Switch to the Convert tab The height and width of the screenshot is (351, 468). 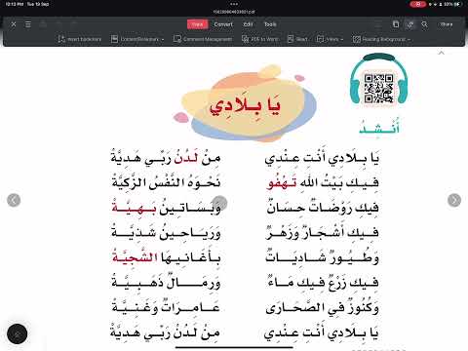coord(223,24)
